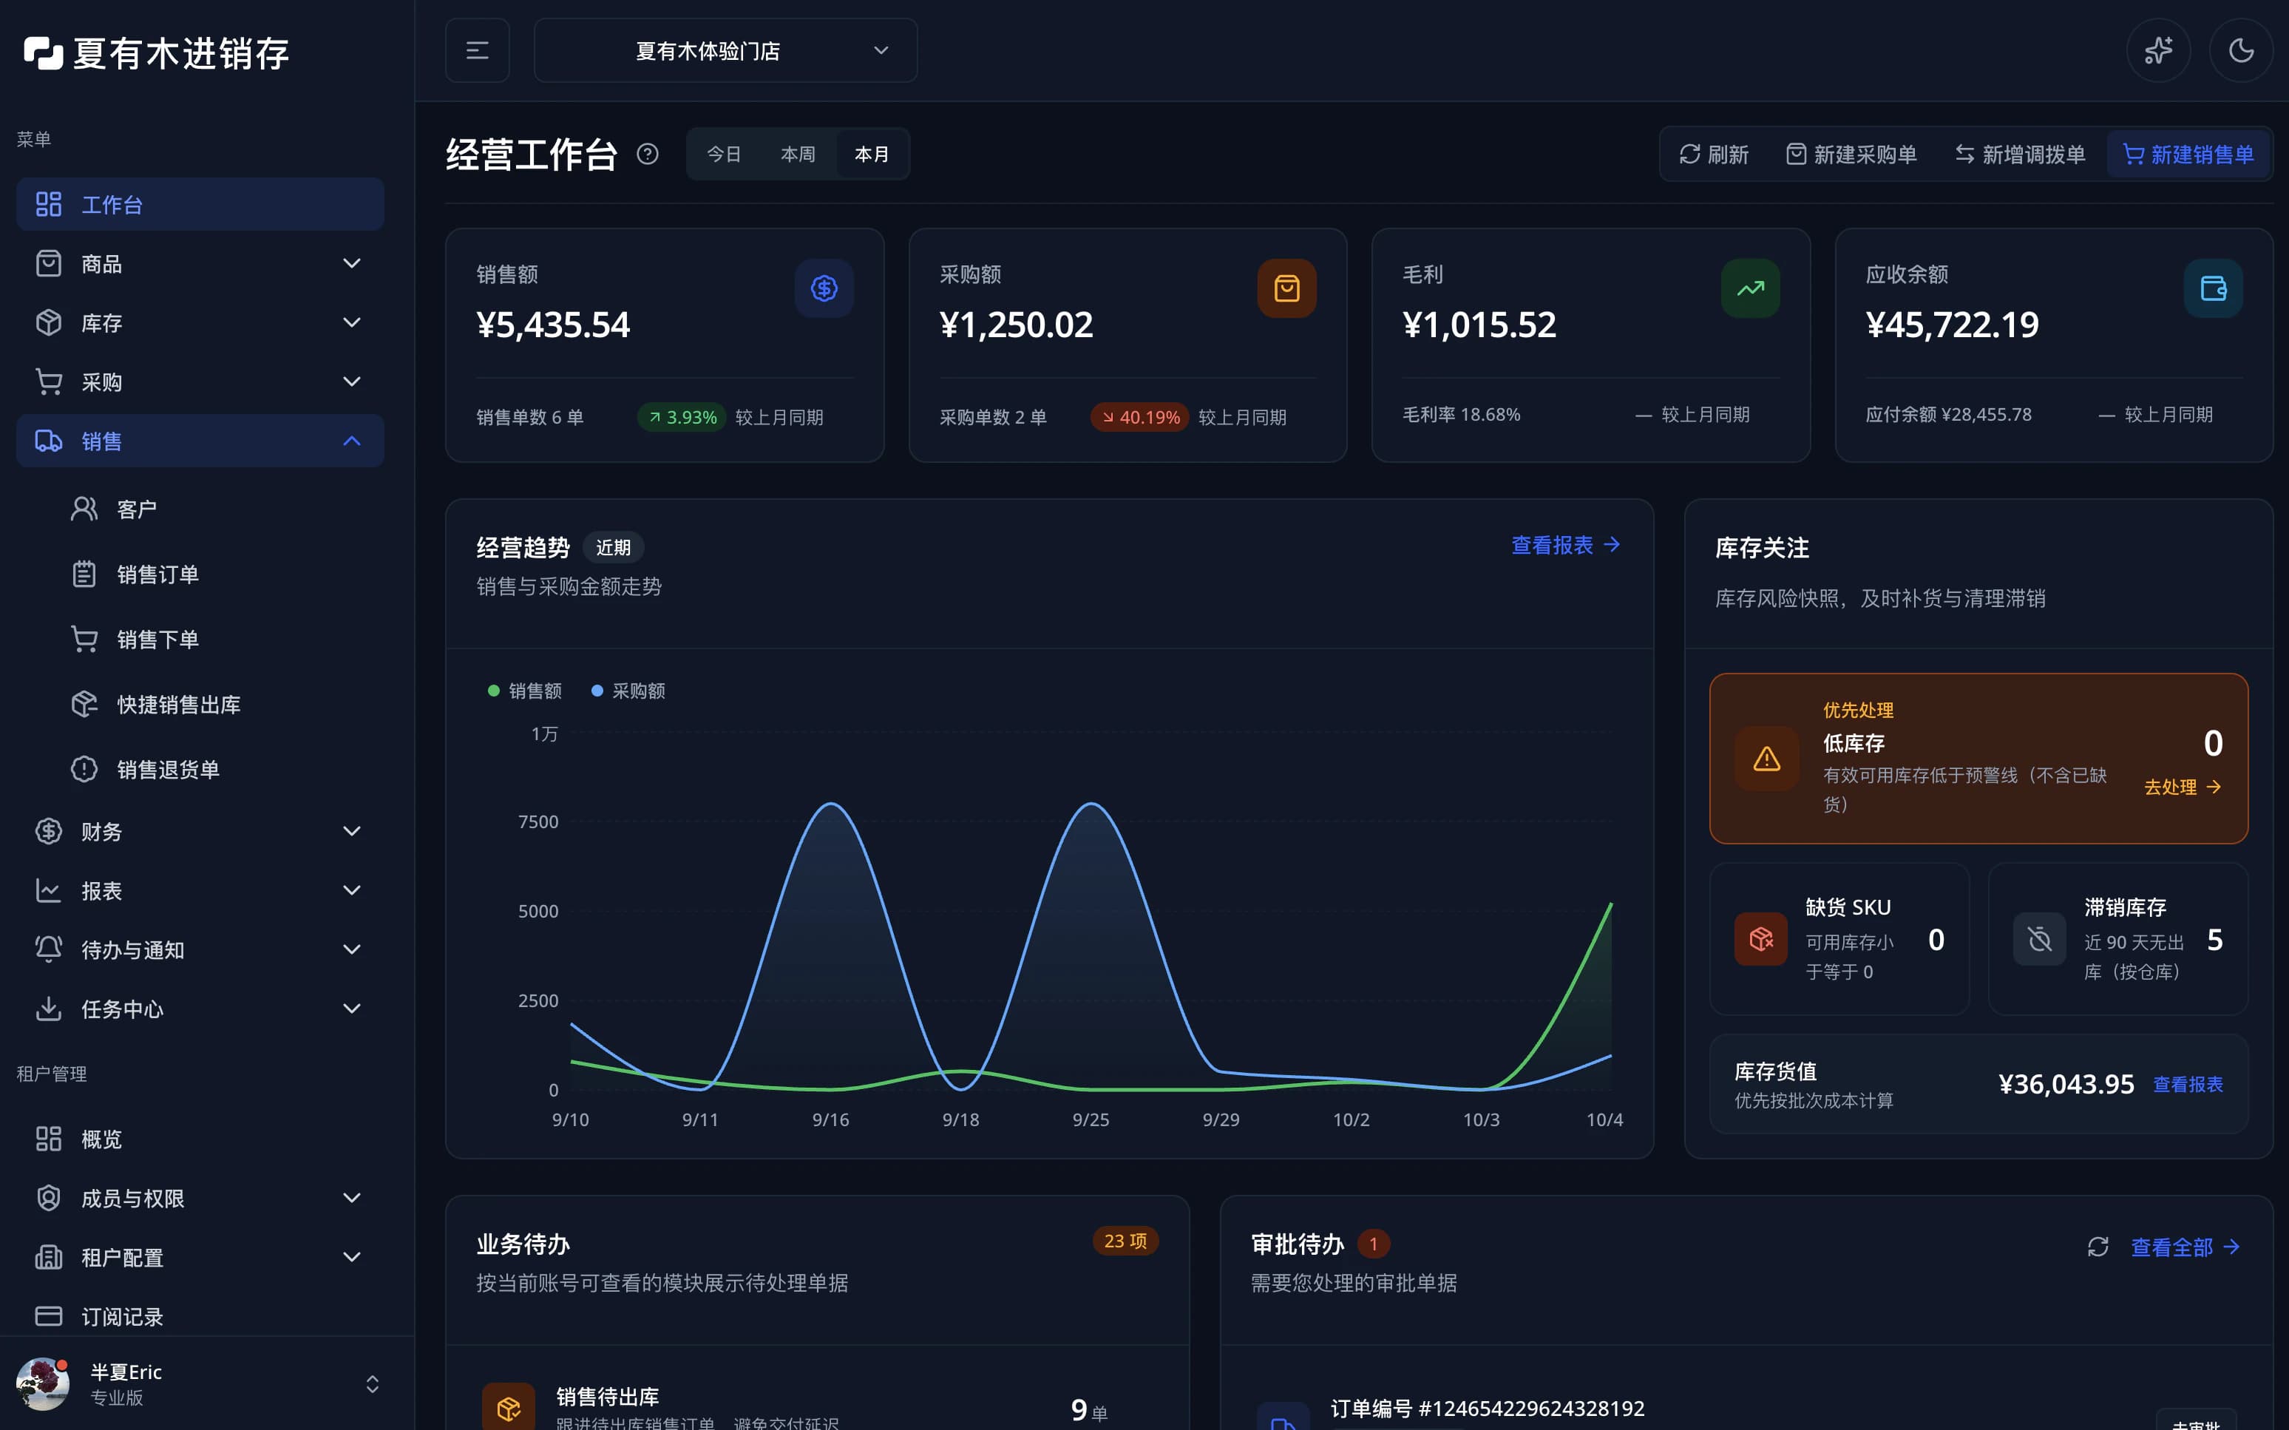The height and width of the screenshot is (1430, 2289).
Task: Click the help question icon beside 经营工作台
Action: (648, 154)
